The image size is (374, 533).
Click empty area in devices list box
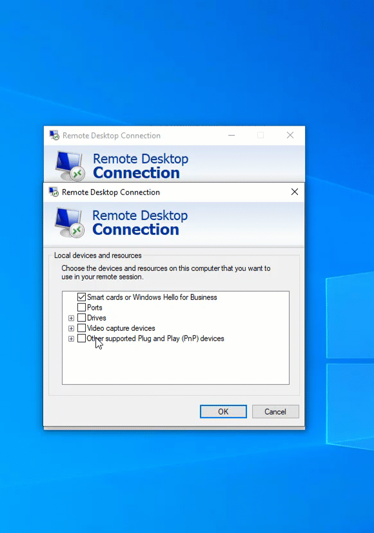pyautogui.click(x=176, y=364)
